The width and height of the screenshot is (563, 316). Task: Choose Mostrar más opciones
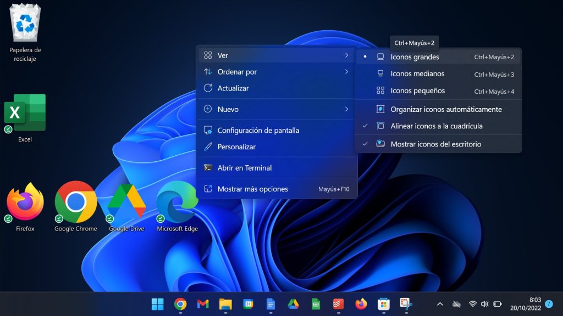pyautogui.click(x=277, y=189)
